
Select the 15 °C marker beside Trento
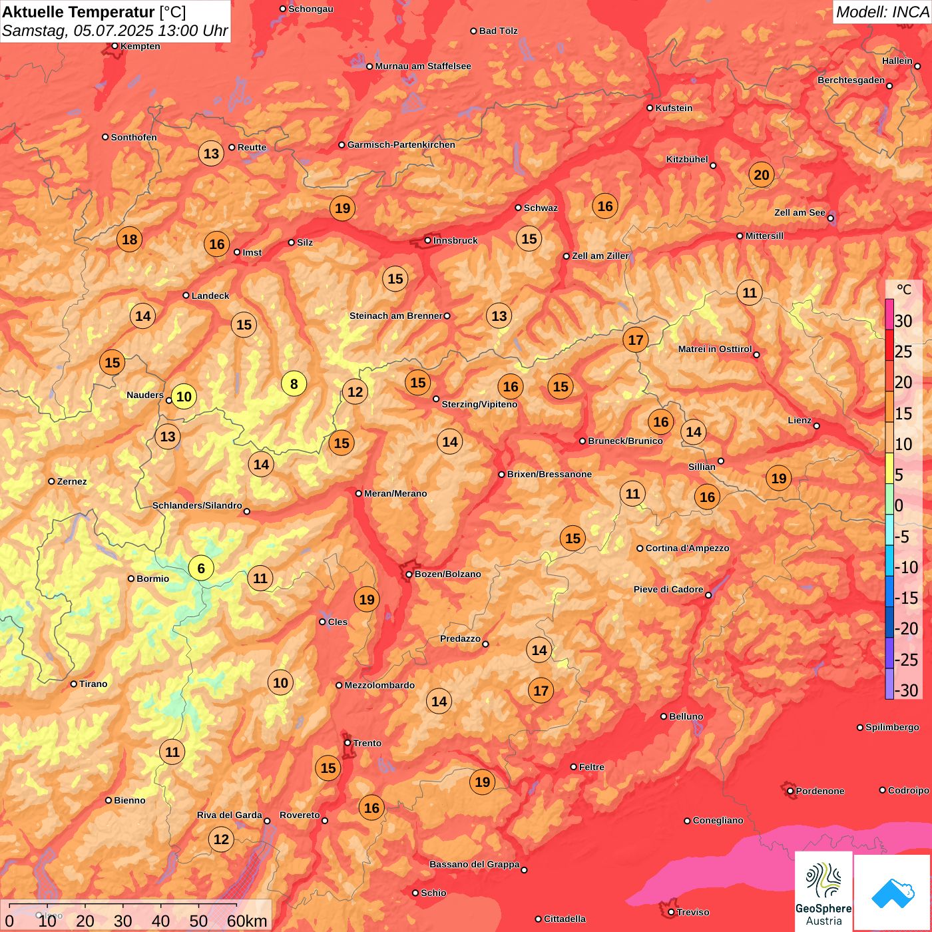click(328, 768)
